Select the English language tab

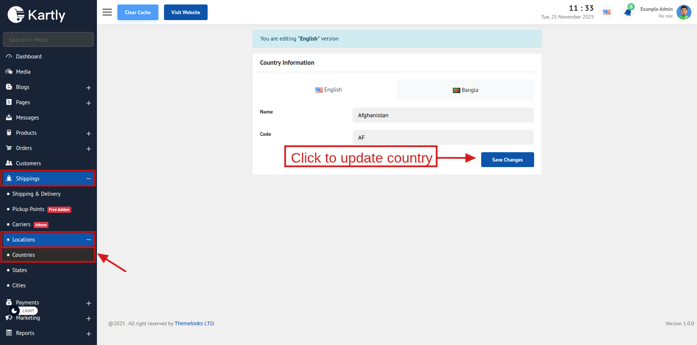328,90
